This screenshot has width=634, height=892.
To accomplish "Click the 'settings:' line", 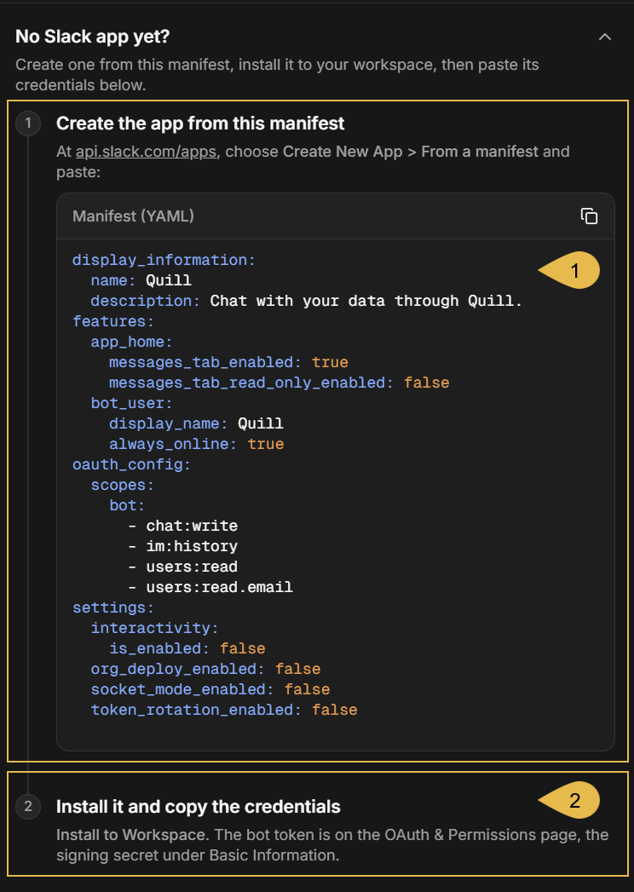I will pyautogui.click(x=113, y=608).
